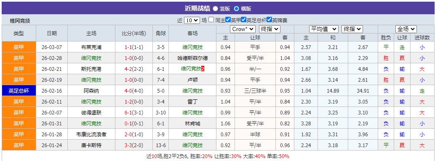Click the 近期战绩 title
This screenshot has height=161, width=435.
pyautogui.click(x=197, y=8)
